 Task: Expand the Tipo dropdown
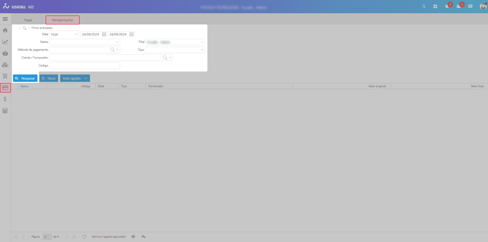click(202, 50)
